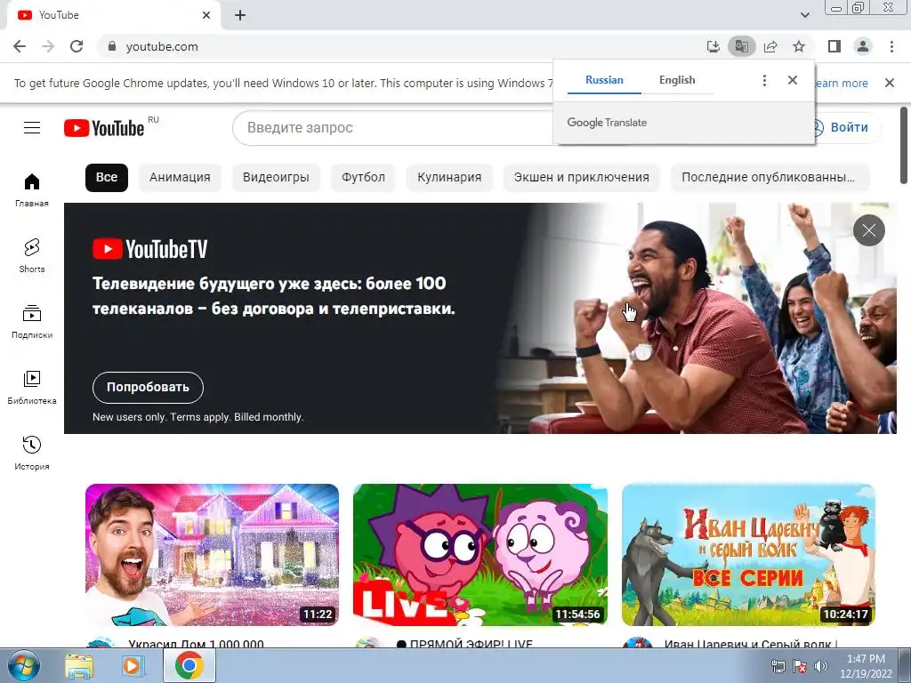
Task: Open translate popup options menu
Action: coord(764,80)
